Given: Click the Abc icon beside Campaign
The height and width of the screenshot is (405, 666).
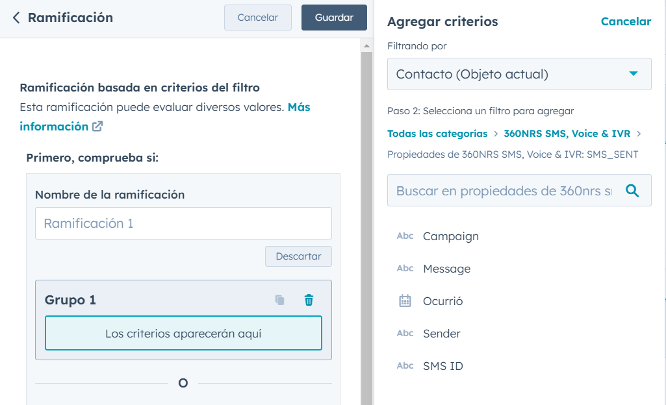Looking at the screenshot, I should pos(405,236).
